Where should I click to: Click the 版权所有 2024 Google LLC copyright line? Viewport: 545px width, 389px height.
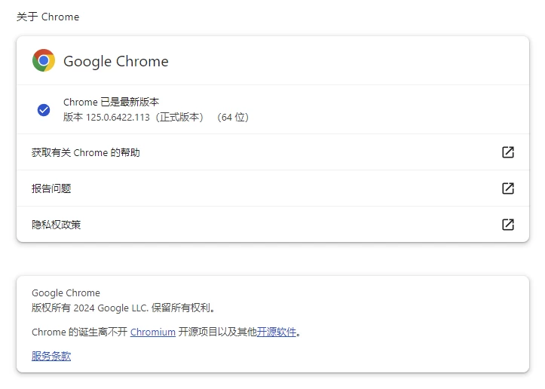(124, 308)
